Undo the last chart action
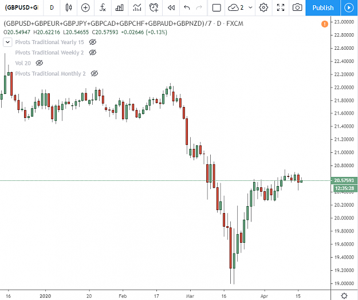358x300 pixels. tap(187, 8)
